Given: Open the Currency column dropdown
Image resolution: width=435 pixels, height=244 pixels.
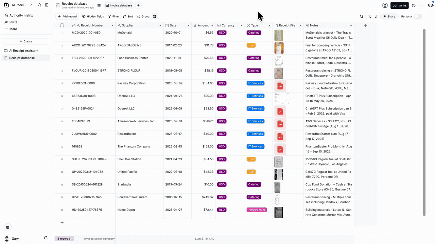Looking at the screenshot, I should coord(241,25).
